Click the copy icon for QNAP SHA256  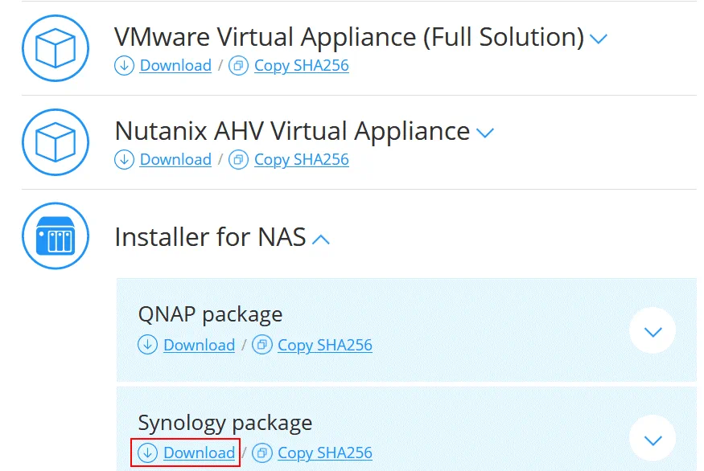[x=261, y=346]
